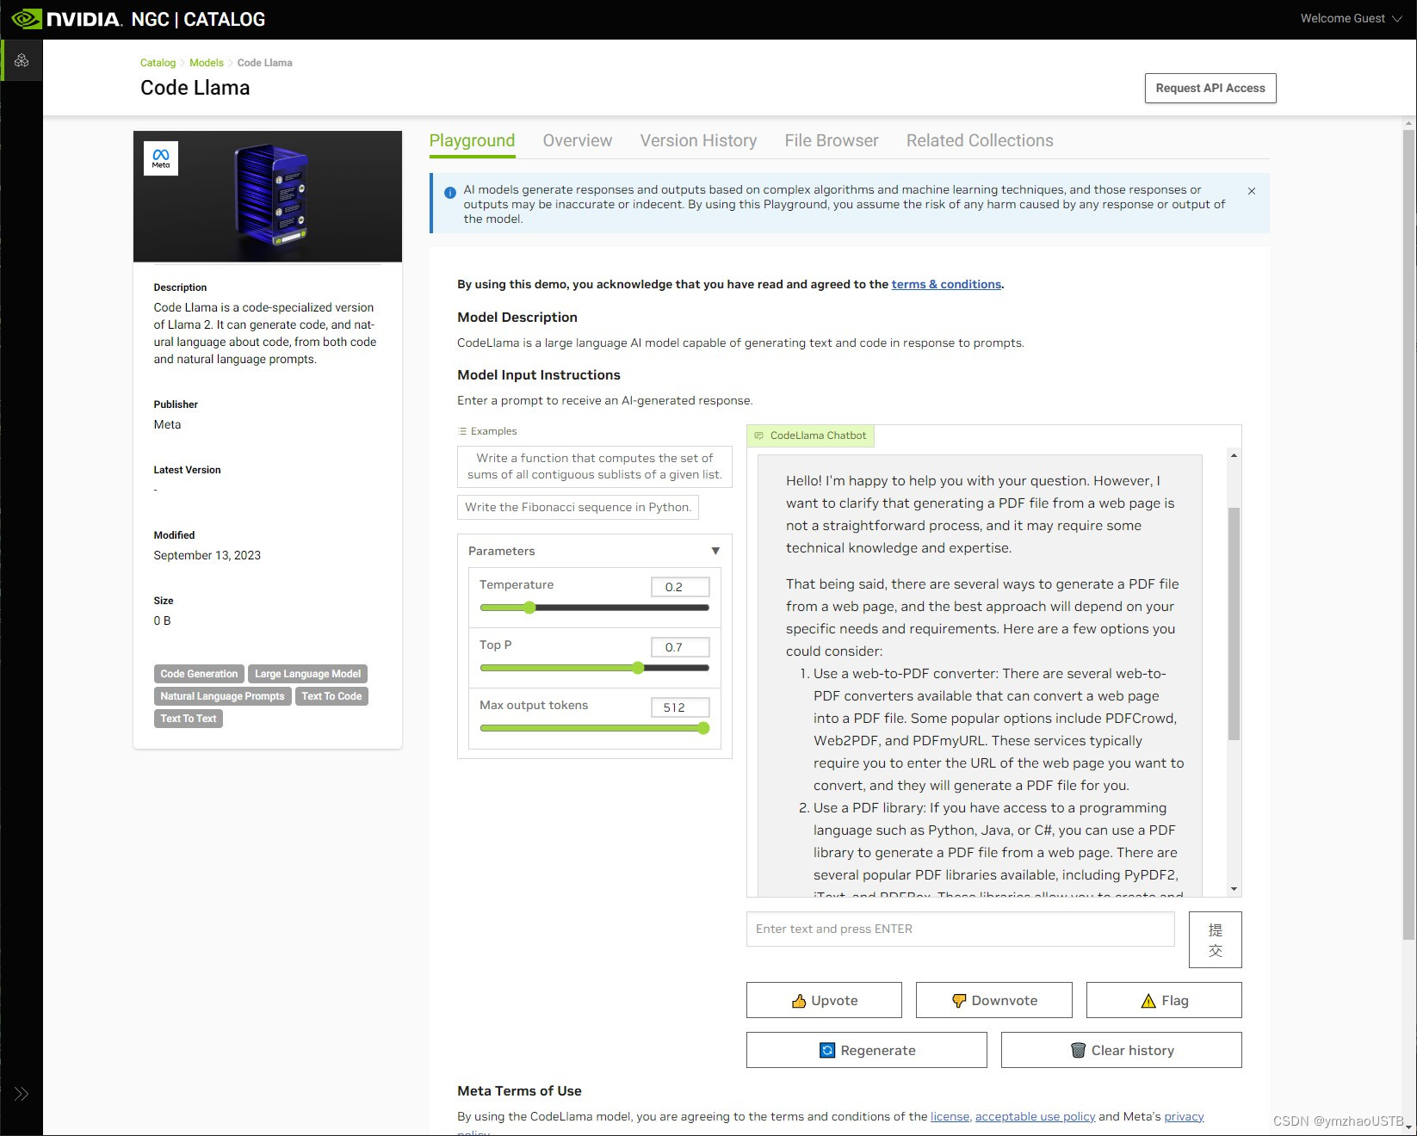Clear history of the chat

point(1121,1050)
